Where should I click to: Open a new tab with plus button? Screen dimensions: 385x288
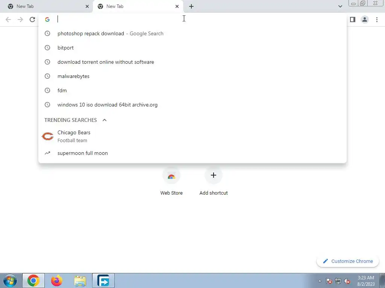click(191, 6)
